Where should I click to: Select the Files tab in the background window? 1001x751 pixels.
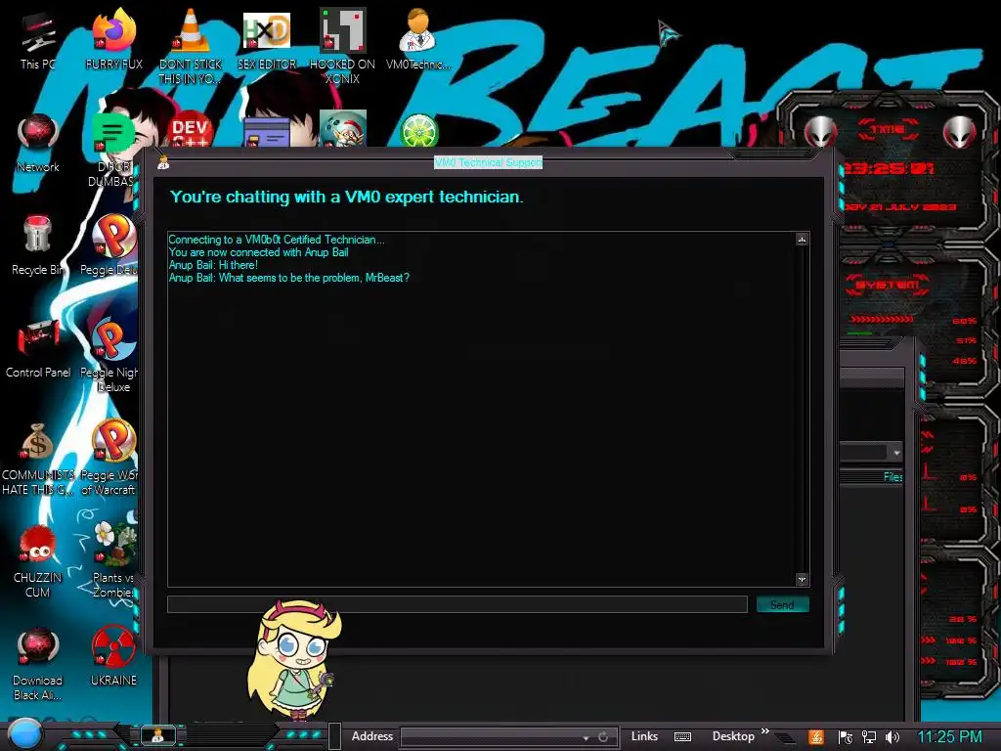[x=892, y=477]
